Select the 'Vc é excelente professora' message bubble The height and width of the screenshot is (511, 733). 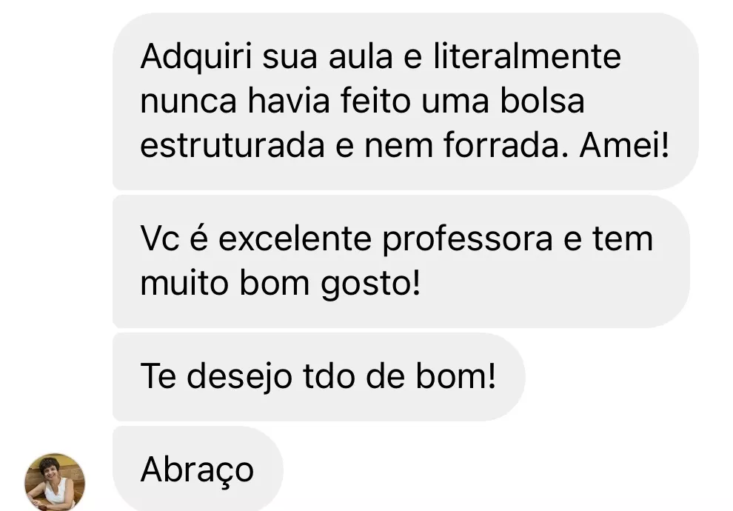tap(401, 261)
